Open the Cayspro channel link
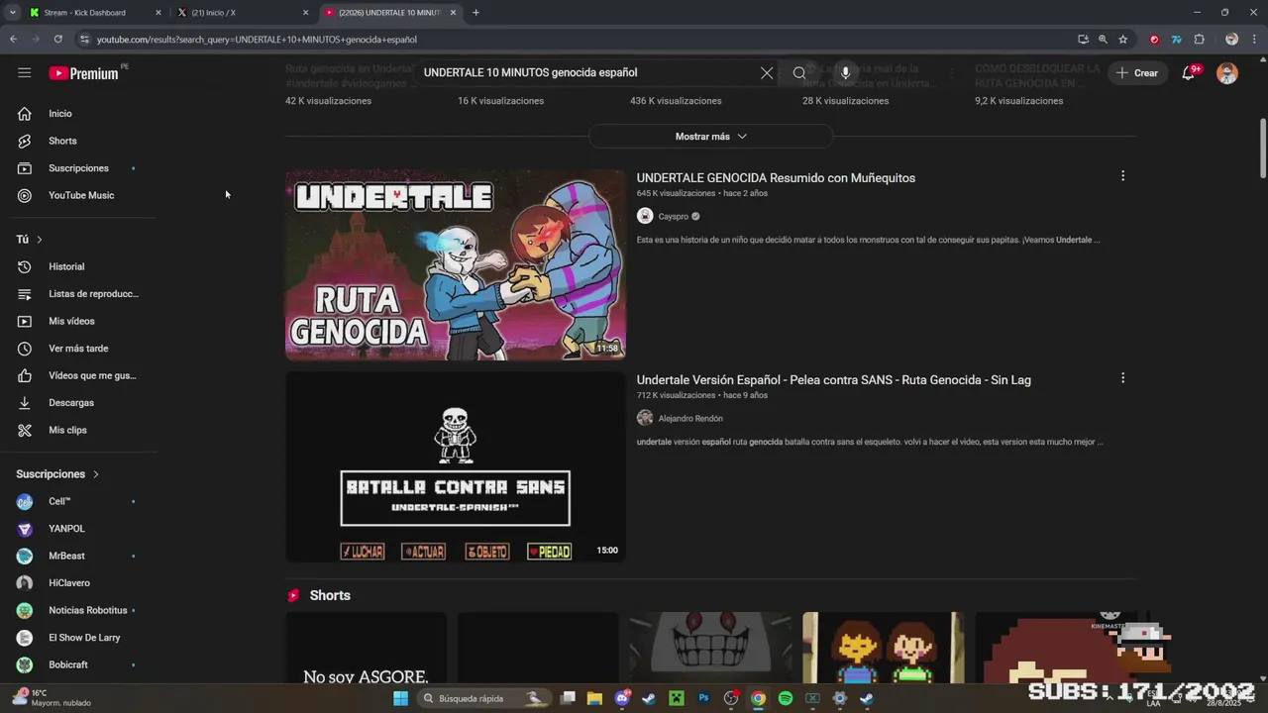This screenshot has height=713, width=1268. 673,216
